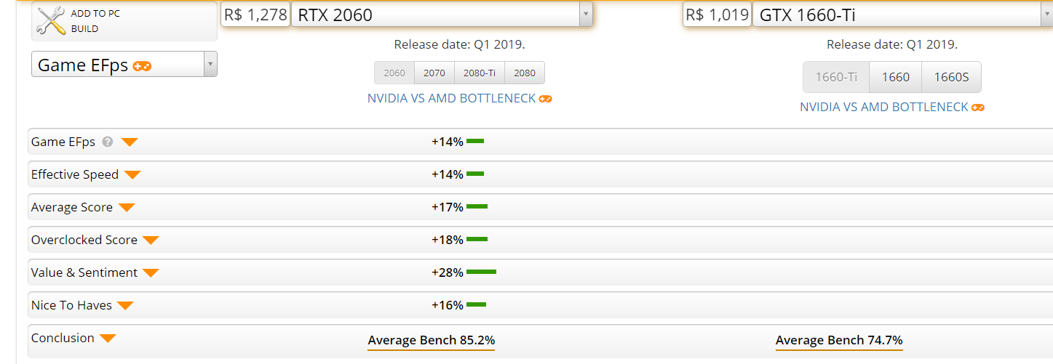Click the Overclocked Score row label
This screenshot has width=1053, height=364.
[x=84, y=240]
